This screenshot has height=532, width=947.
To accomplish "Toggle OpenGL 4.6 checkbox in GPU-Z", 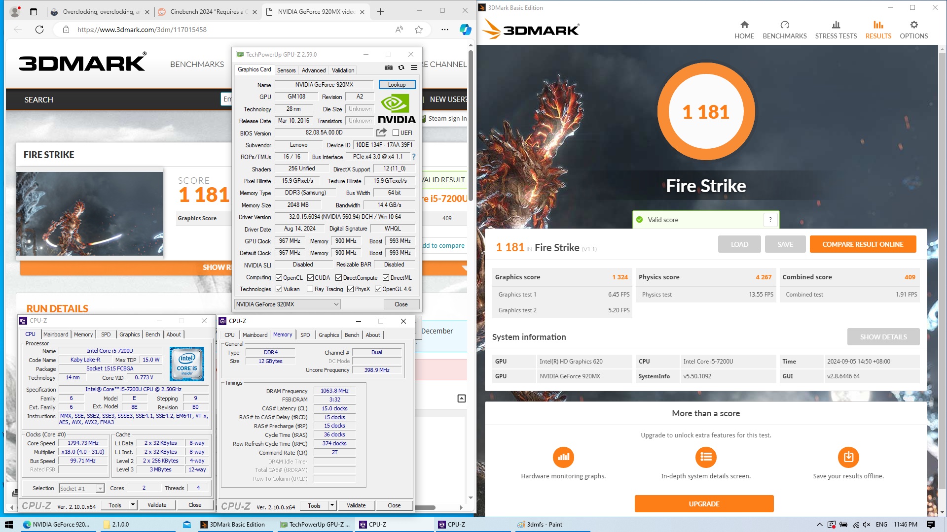I will (378, 289).
